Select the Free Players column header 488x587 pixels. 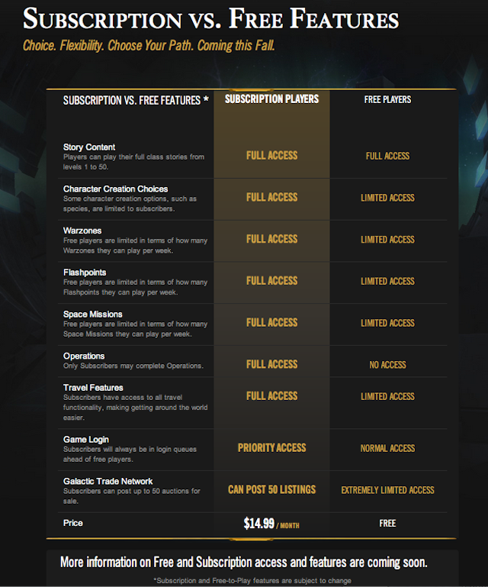click(387, 100)
